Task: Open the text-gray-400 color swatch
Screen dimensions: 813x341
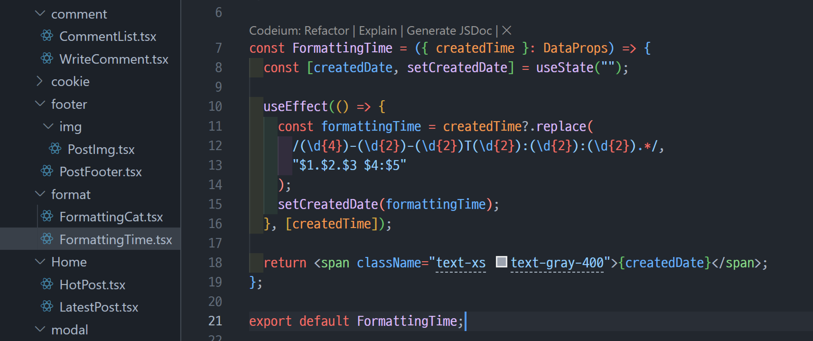Action: 501,262
